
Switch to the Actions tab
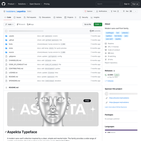[x=57, y=17]
